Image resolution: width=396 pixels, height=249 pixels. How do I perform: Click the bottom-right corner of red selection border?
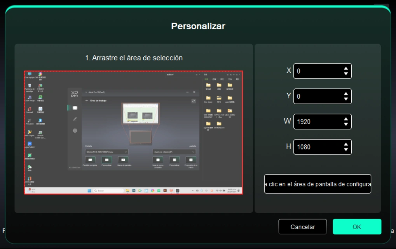242,194
